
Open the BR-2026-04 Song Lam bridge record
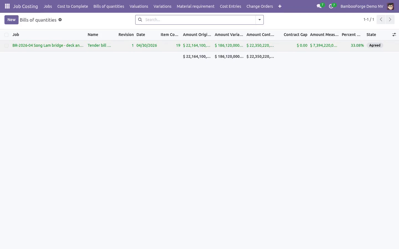pyautogui.click(x=48, y=45)
